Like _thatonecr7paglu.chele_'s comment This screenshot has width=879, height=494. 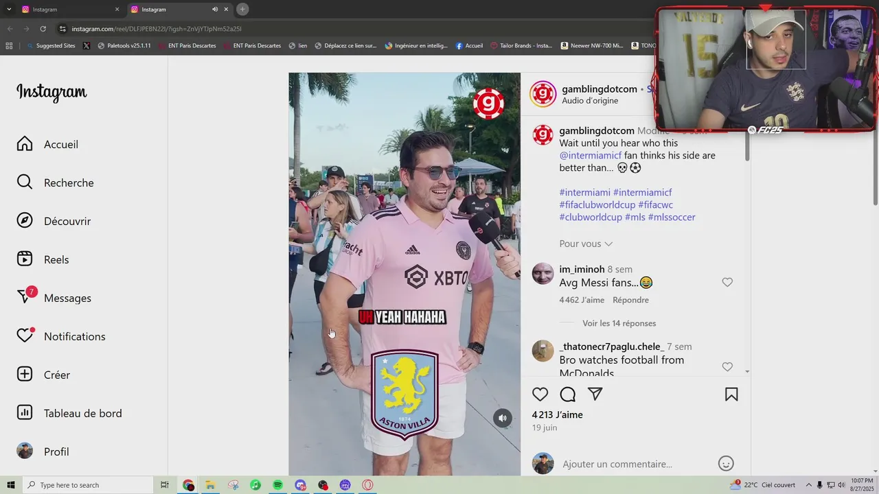[727, 367]
